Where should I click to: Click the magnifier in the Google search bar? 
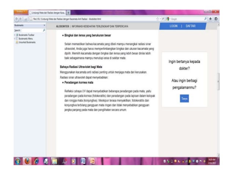(205, 19)
